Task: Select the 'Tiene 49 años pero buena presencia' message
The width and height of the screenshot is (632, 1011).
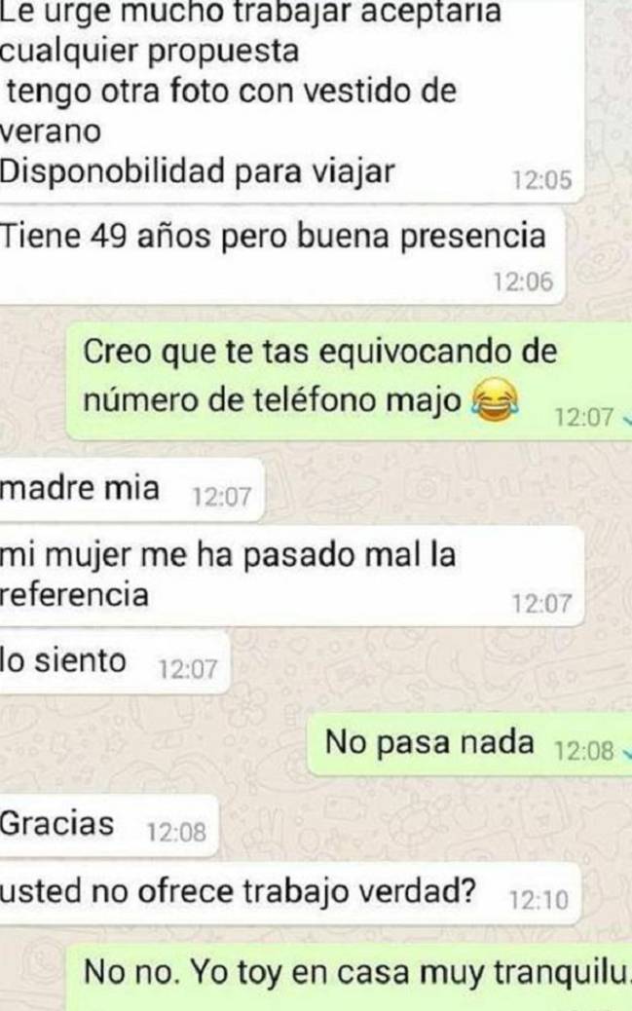Action: tap(282, 256)
